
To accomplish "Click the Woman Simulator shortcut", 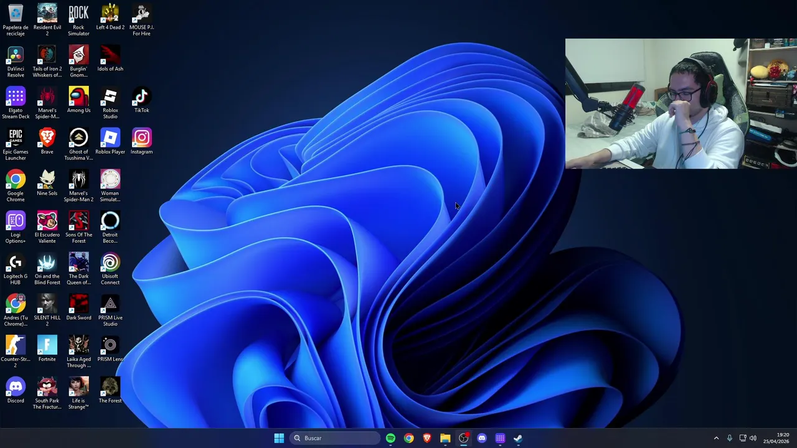I will (x=110, y=186).
